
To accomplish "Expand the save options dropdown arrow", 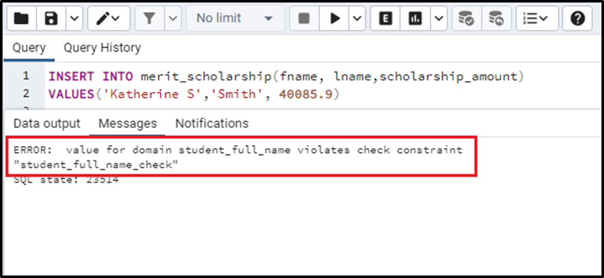I will tap(75, 18).
